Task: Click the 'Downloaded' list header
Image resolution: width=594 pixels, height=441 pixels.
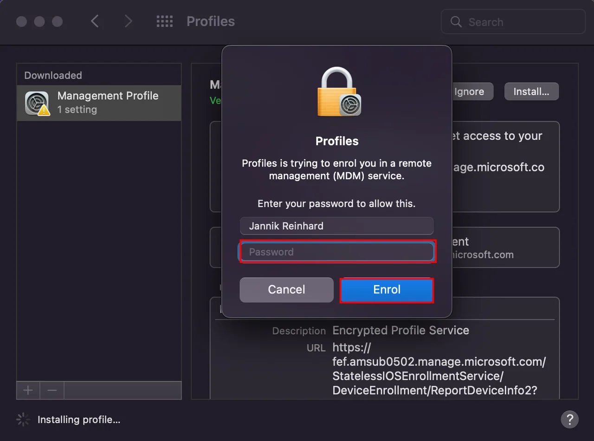Action: click(53, 75)
